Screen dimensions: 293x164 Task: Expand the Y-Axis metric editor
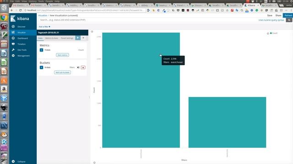pos(42,50)
